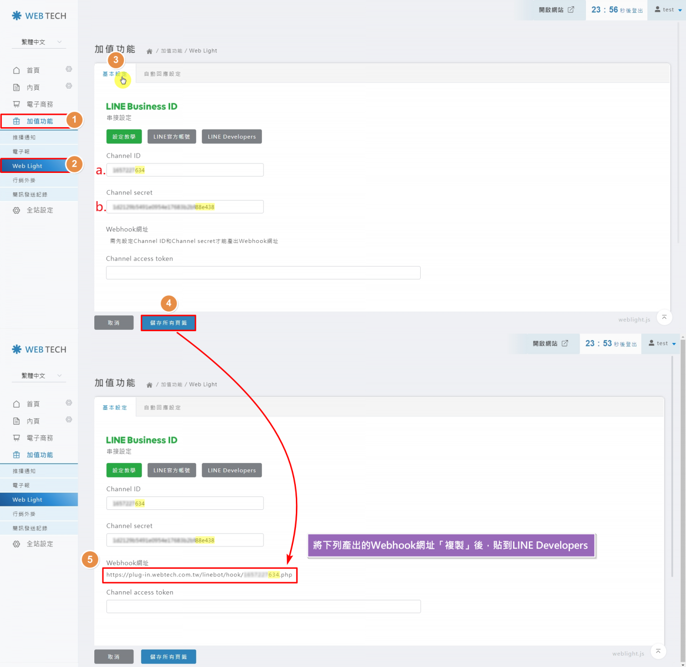Click the 全站設定 gear icon in the upper sidebar

point(17,210)
